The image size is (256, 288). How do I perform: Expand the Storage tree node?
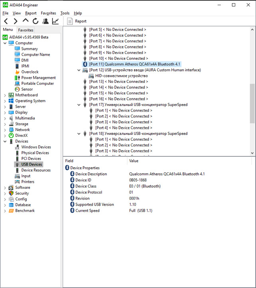tap(5, 124)
